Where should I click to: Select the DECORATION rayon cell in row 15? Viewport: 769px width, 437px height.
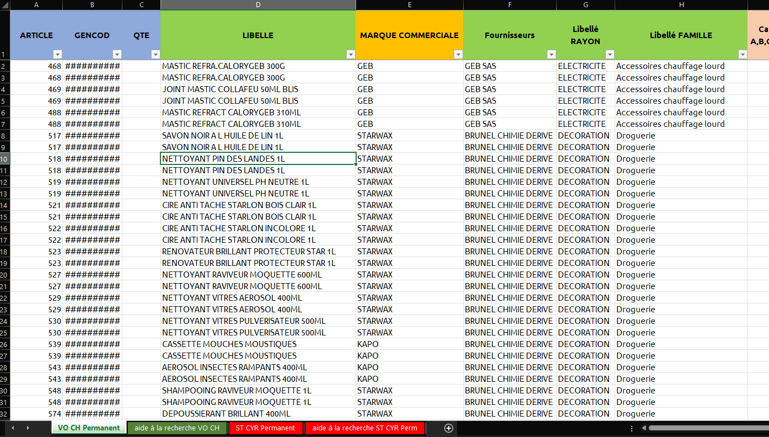click(x=585, y=217)
